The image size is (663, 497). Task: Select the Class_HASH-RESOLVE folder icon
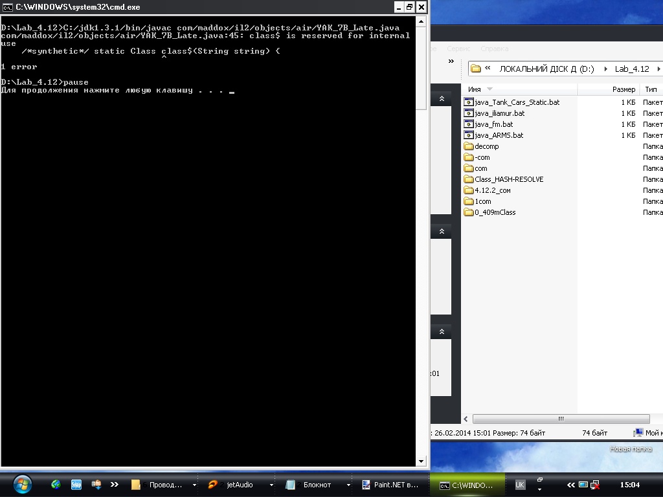click(x=469, y=179)
